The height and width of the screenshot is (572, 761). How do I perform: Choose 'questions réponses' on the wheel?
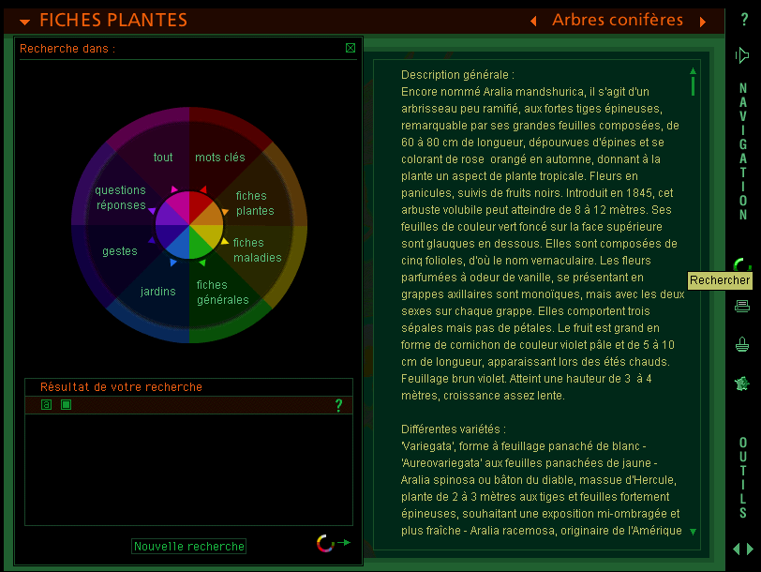121,198
